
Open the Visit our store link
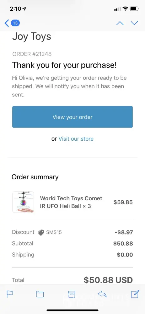pyautogui.click(x=76, y=139)
